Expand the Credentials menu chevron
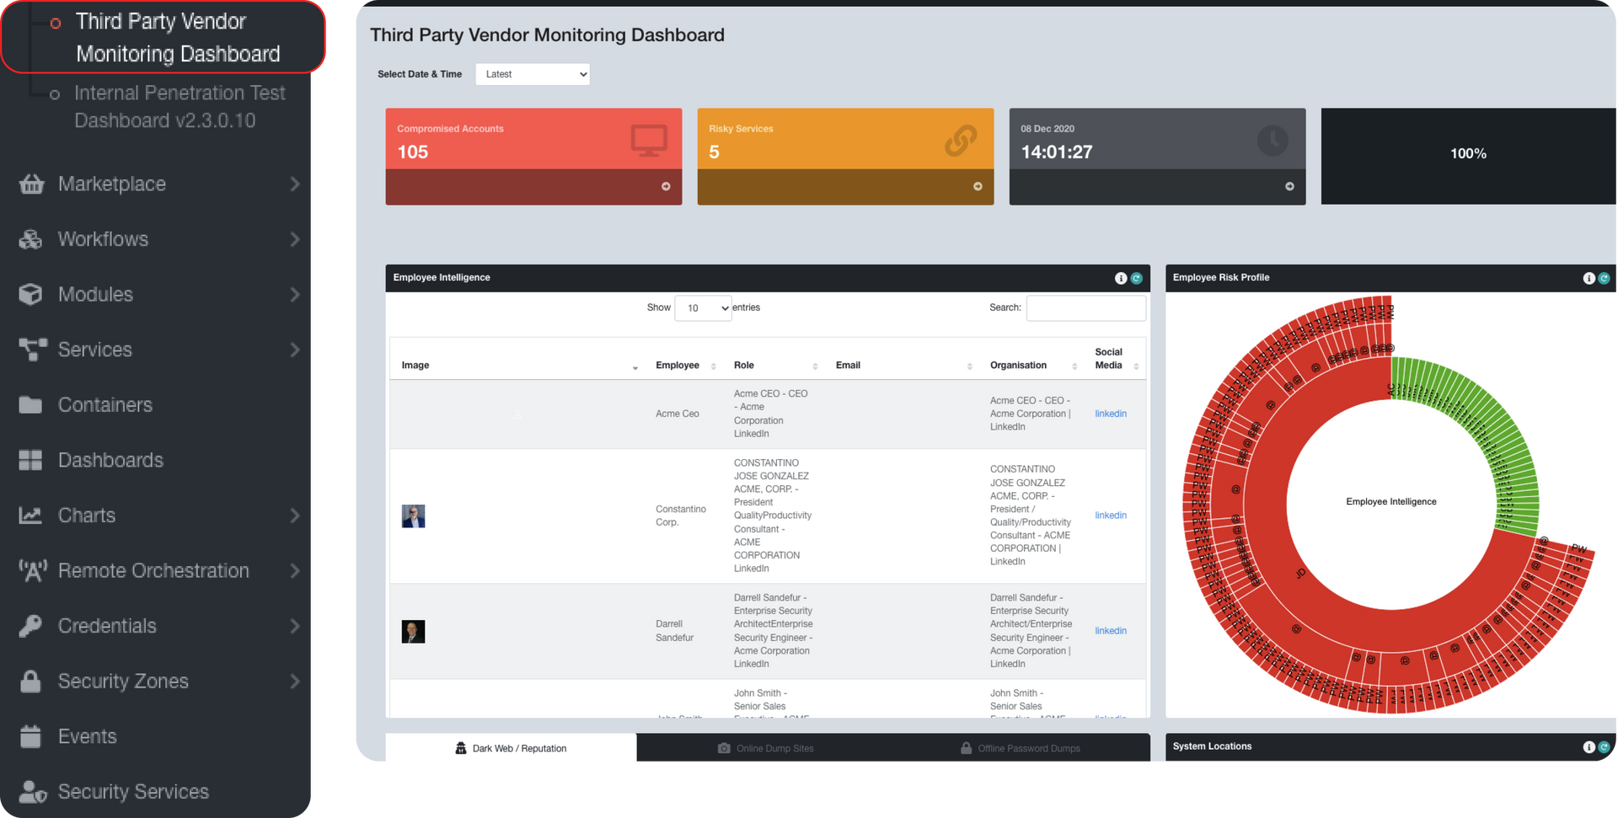This screenshot has height=818, width=1618. coord(295,626)
